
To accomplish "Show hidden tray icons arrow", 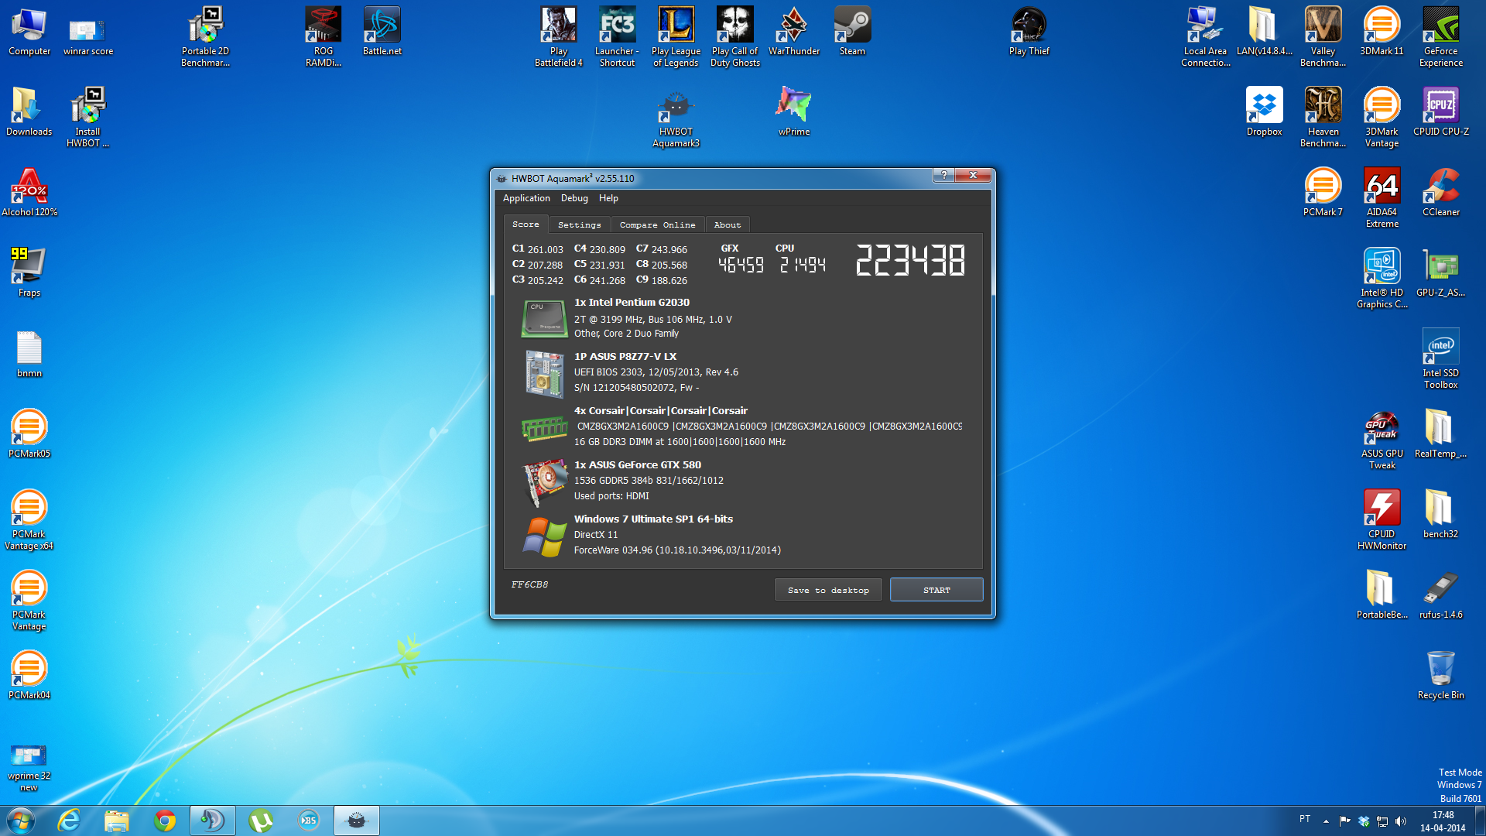I will [x=1326, y=821].
